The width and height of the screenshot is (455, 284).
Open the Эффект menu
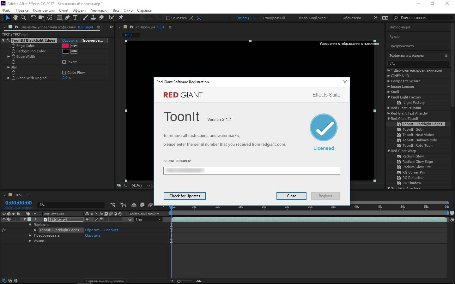click(79, 10)
